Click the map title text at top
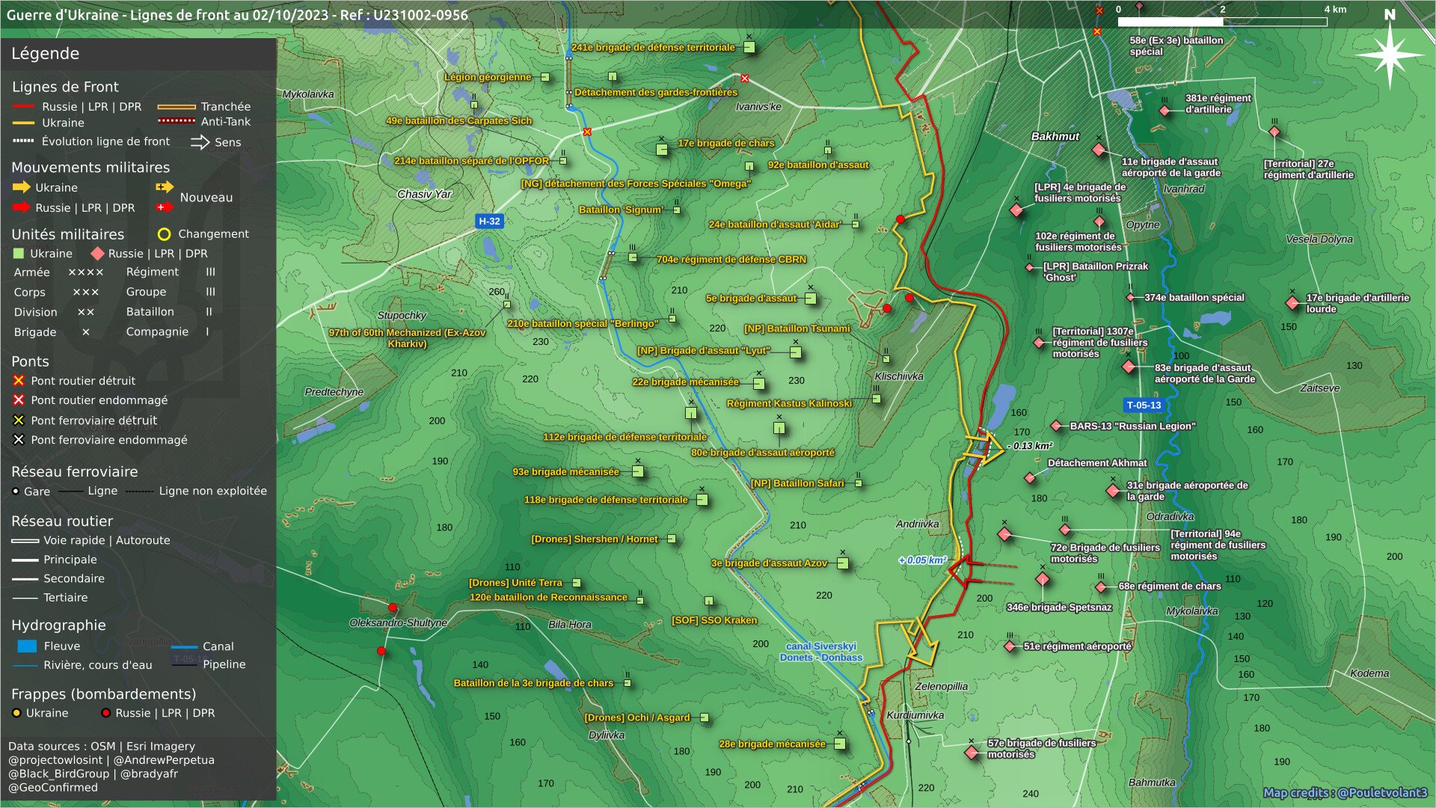 coord(237,15)
